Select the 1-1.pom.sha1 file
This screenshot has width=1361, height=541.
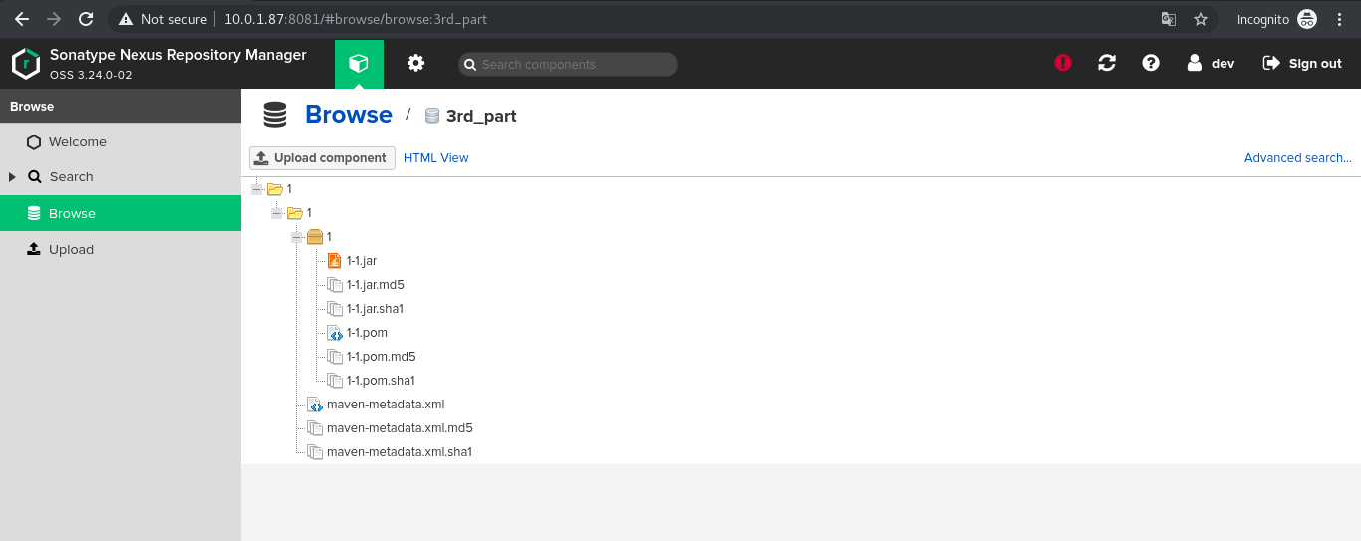(x=381, y=380)
